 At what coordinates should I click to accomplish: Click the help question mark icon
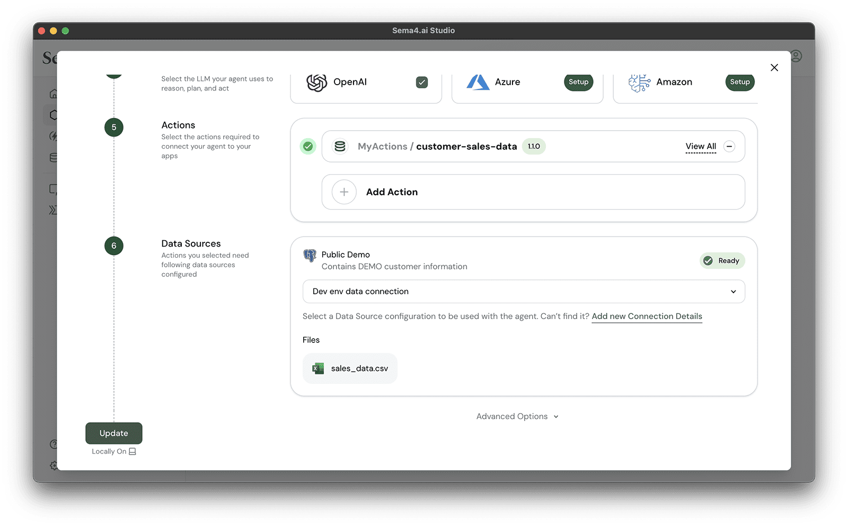pos(54,445)
